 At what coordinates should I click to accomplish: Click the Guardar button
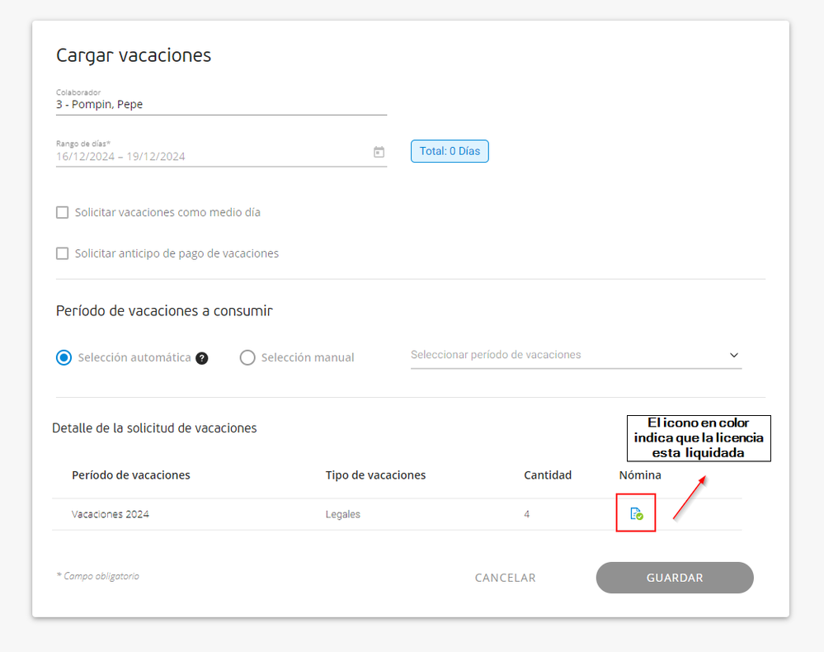674,578
